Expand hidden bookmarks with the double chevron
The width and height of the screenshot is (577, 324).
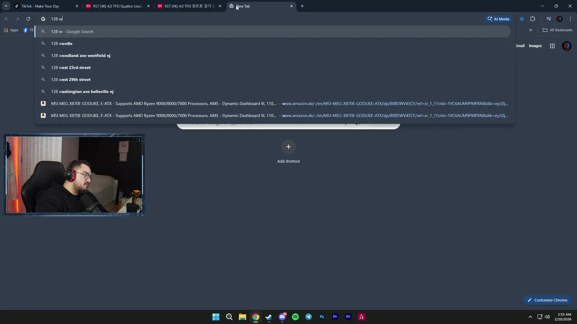[531, 30]
